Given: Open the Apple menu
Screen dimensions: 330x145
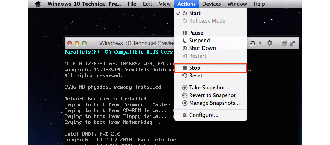Looking at the screenshot, I should click(x=38, y=4).
